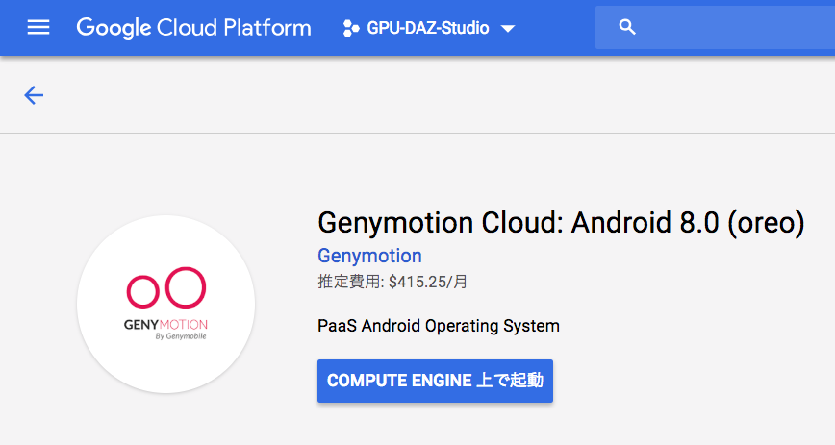
Task: Open the hamburger navigation menu
Action: [x=38, y=27]
